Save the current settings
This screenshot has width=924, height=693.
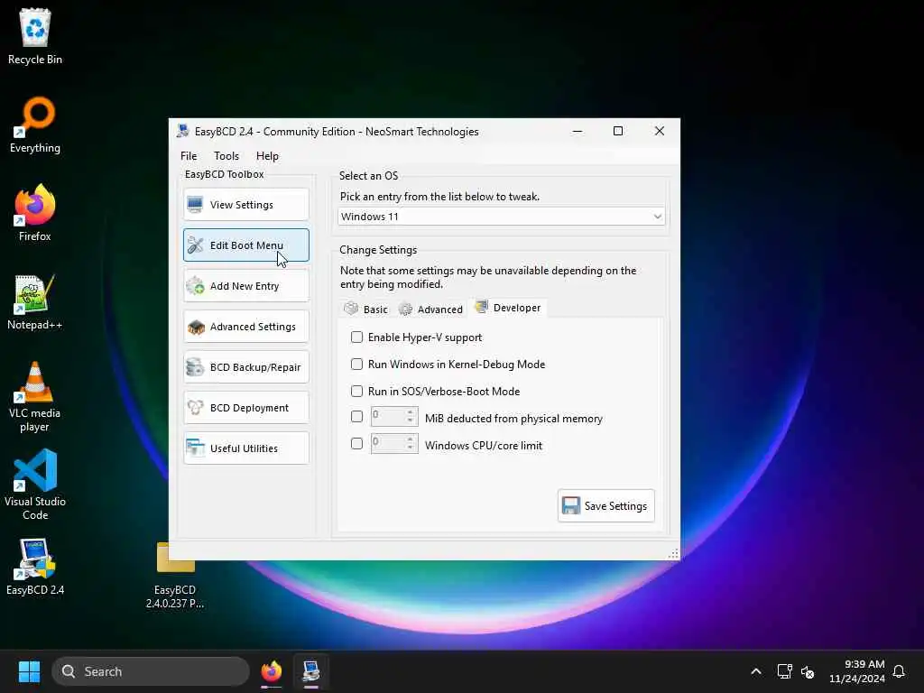point(605,505)
